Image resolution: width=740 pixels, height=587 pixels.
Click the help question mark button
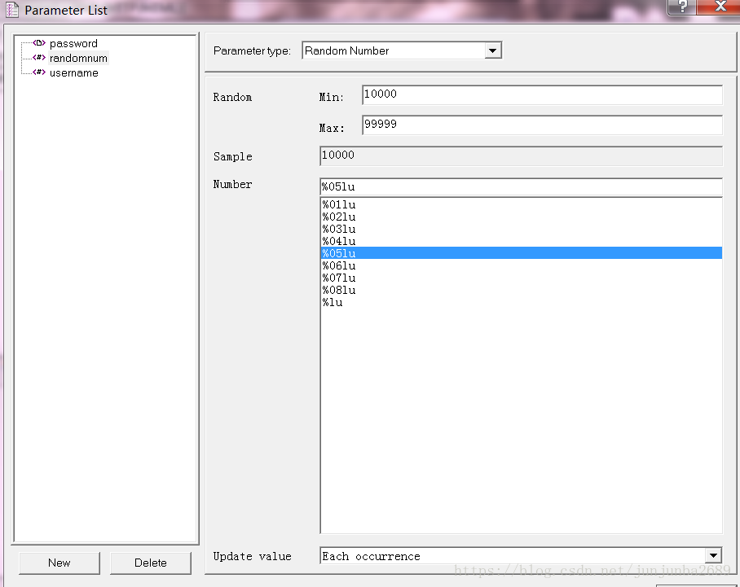click(681, 7)
